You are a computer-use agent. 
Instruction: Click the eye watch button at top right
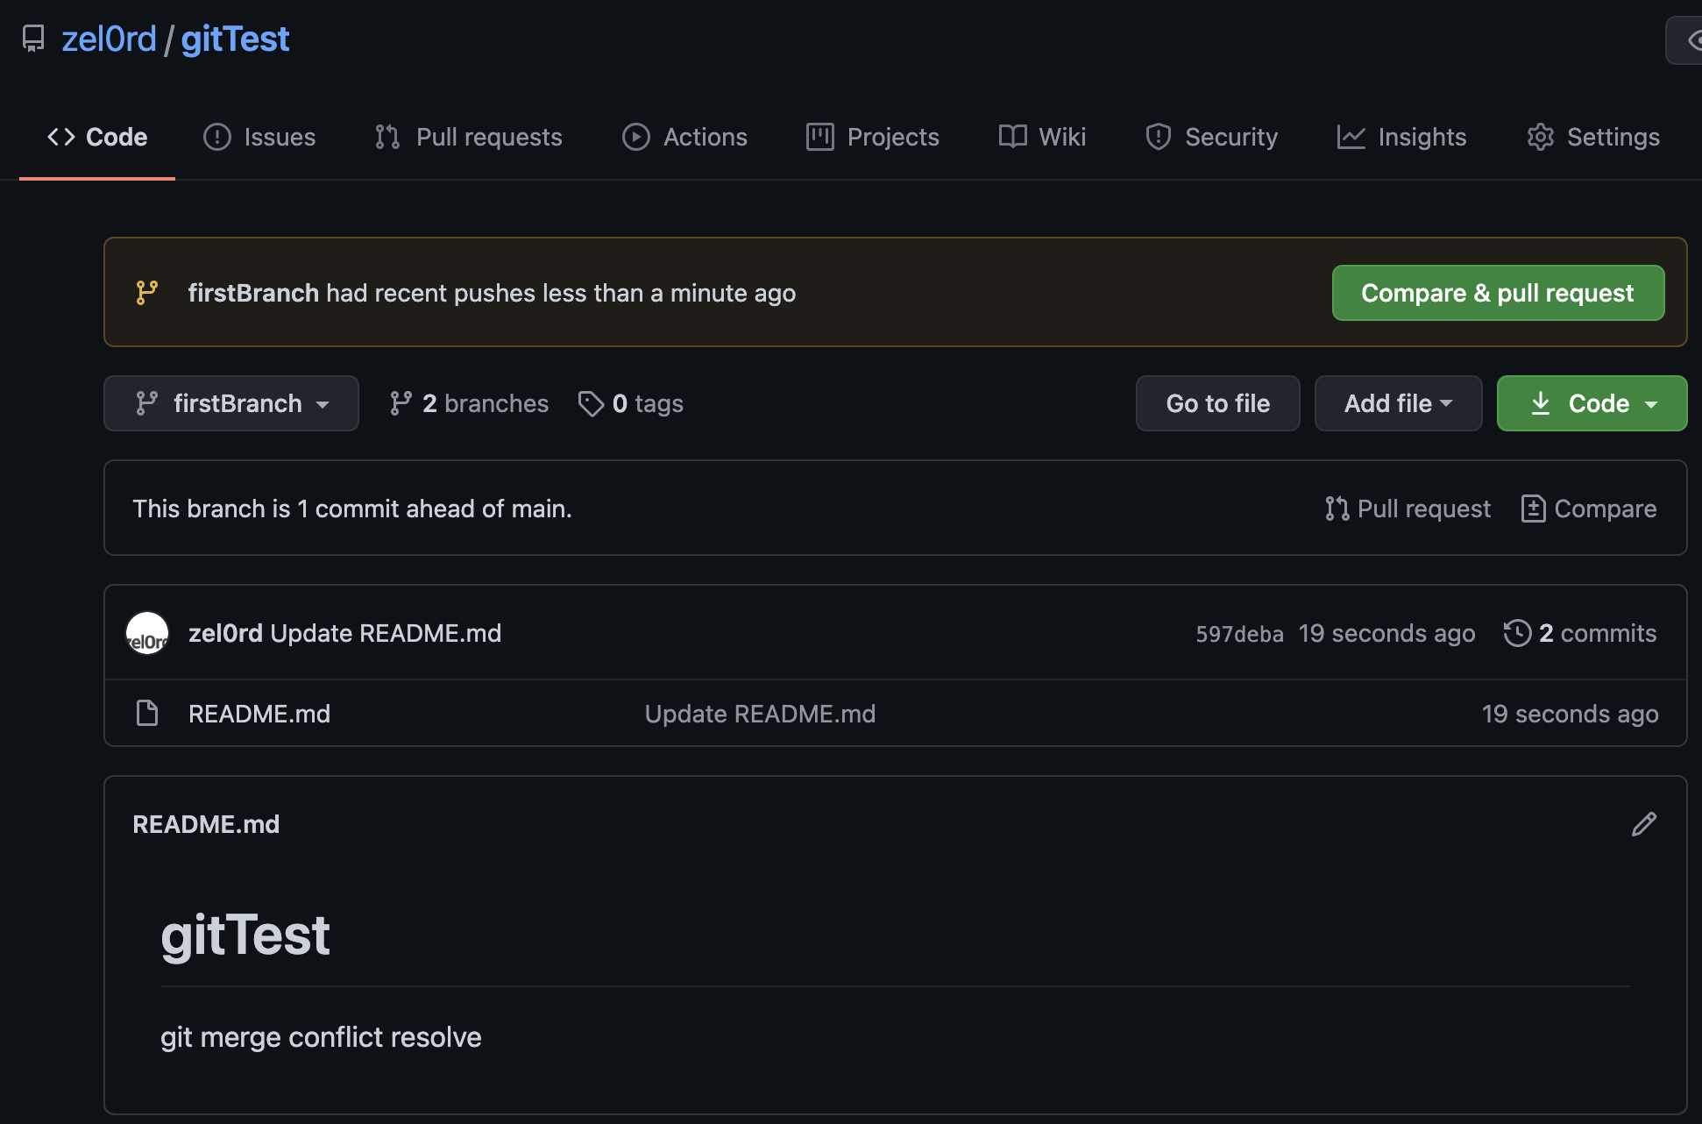[1691, 40]
